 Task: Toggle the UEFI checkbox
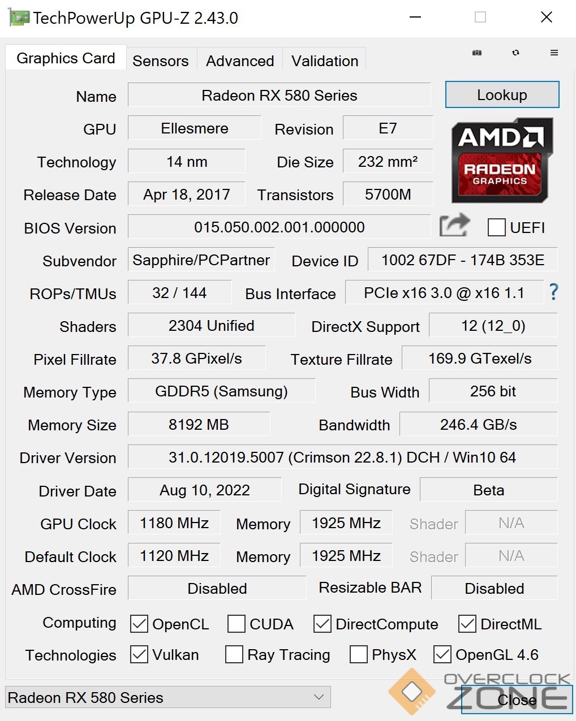coord(496,227)
